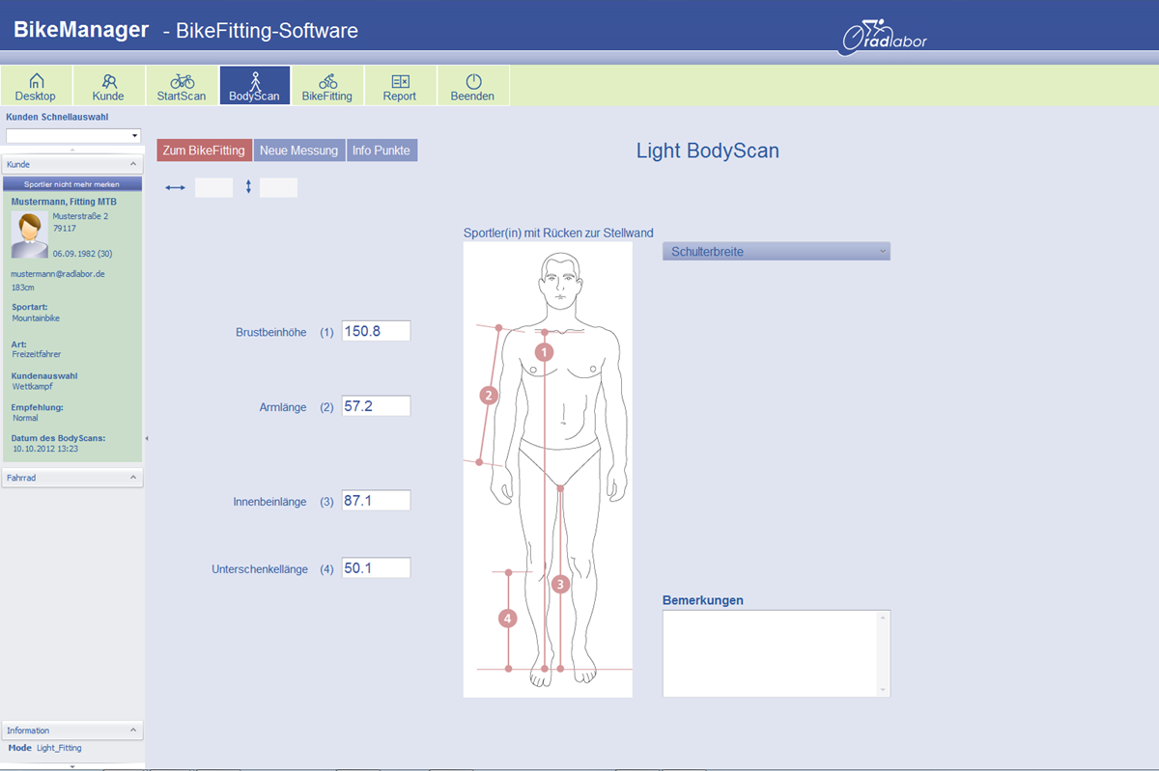
Task: Click the Kundenauswahl value Wettkampf
Action: tap(33, 386)
